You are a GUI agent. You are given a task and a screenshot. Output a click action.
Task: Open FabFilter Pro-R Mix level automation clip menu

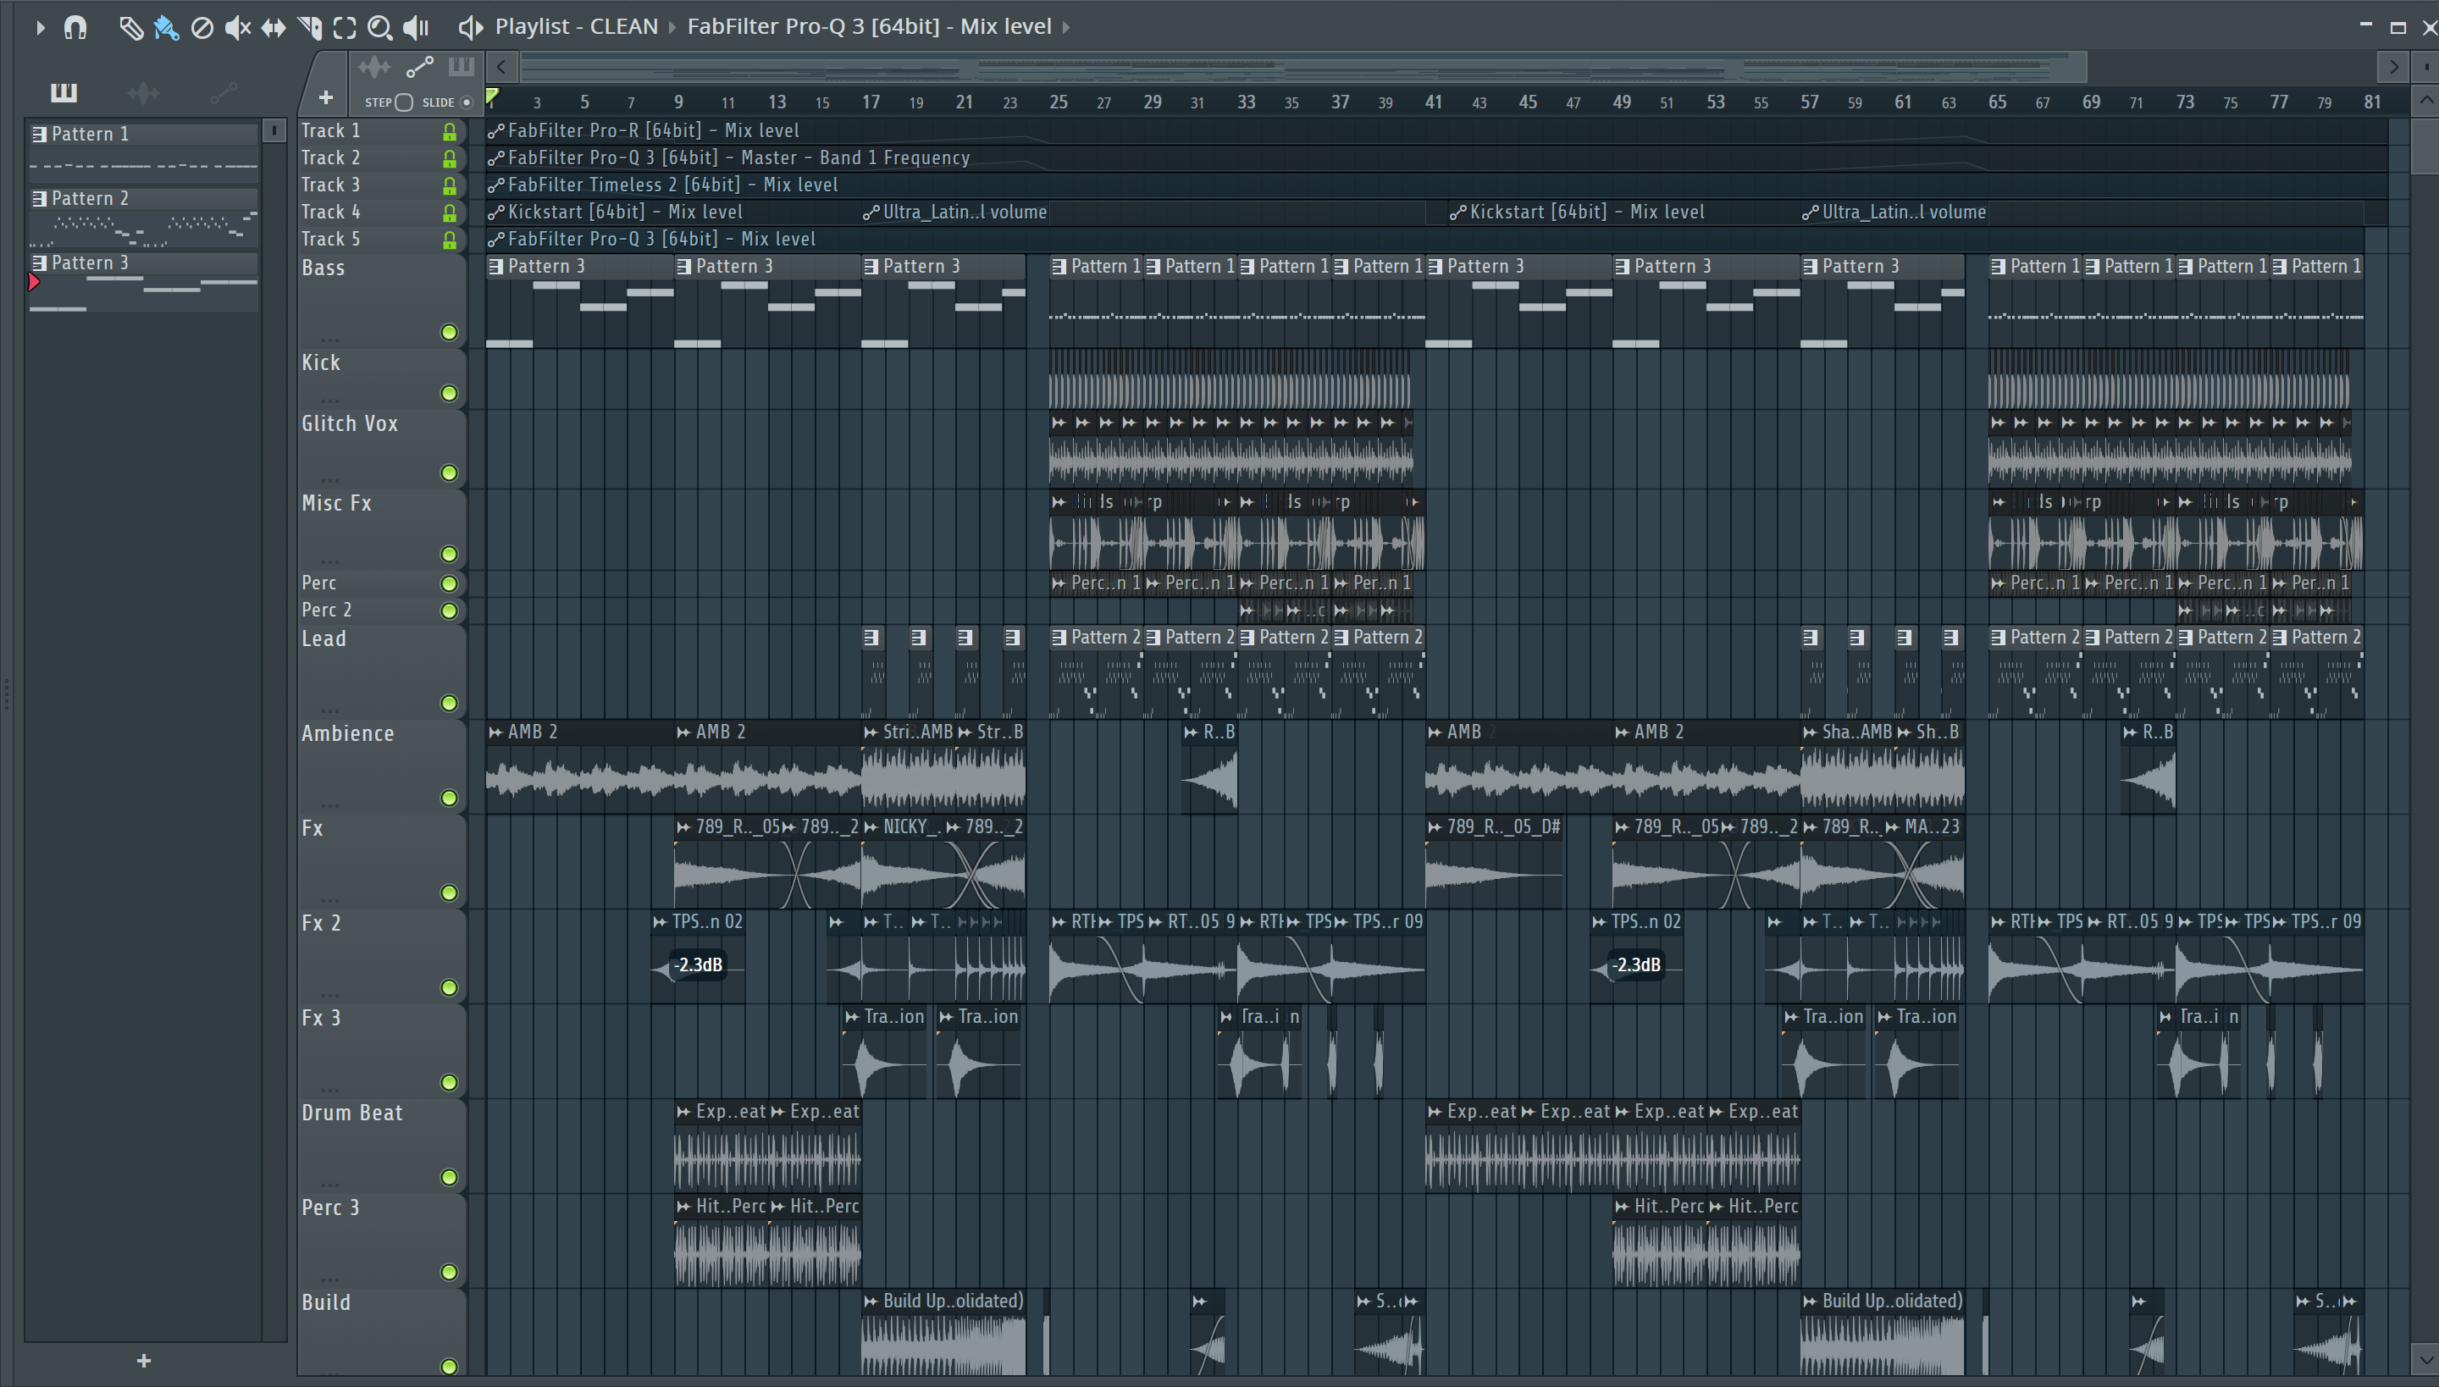pyautogui.click(x=495, y=131)
